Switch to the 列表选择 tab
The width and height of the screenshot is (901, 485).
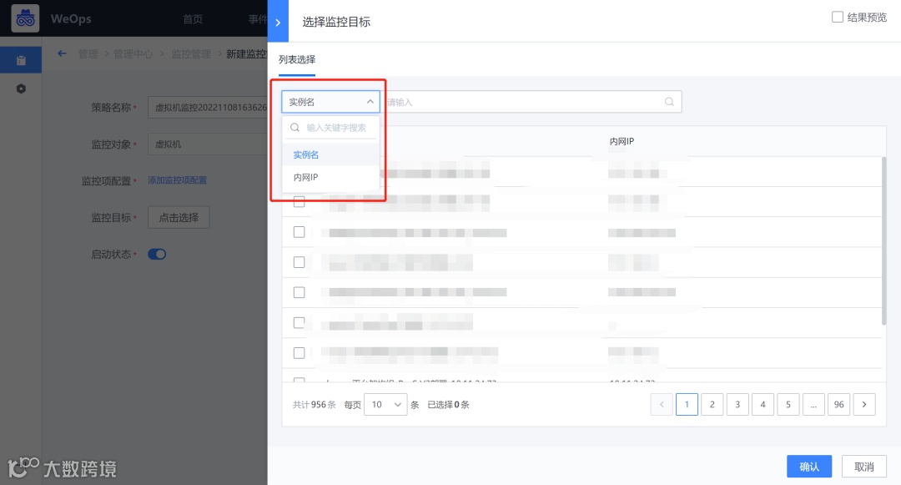297,60
